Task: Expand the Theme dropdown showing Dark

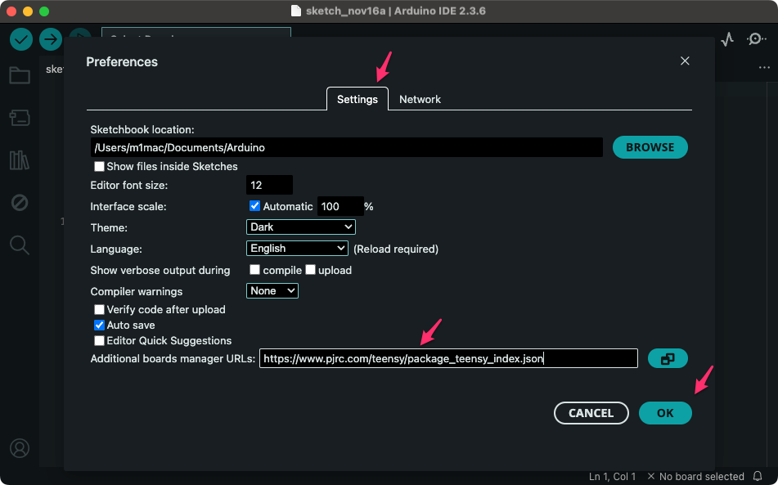Action: coord(300,227)
